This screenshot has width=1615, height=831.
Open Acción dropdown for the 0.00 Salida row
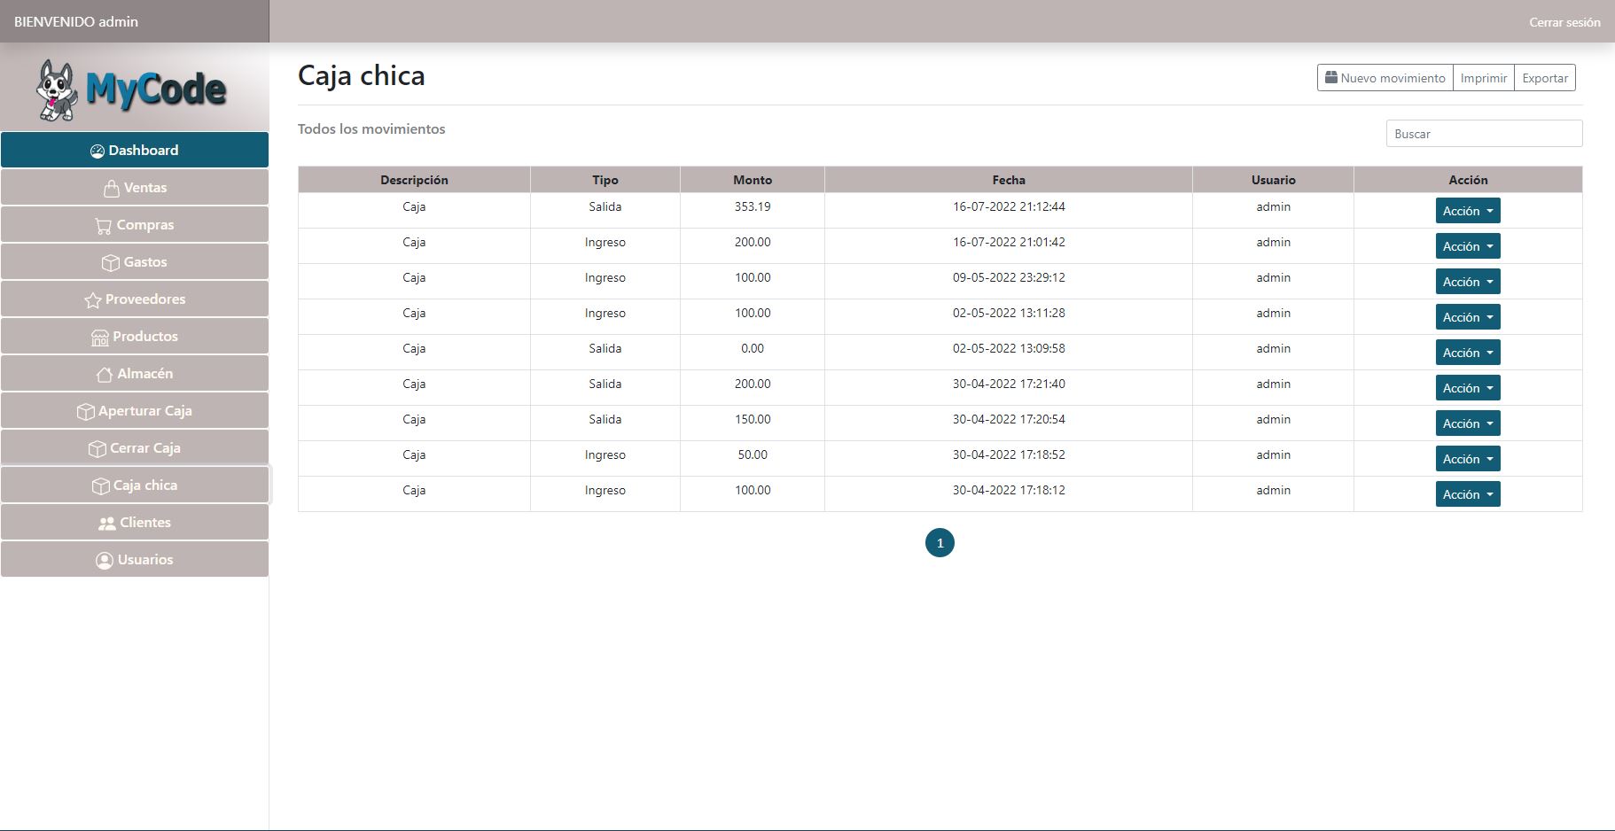[x=1467, y=353]
